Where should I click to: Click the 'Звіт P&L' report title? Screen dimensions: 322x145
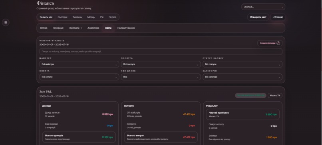(46, 92)
